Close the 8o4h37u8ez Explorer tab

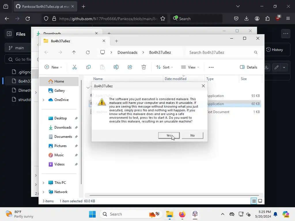(104, 41)
